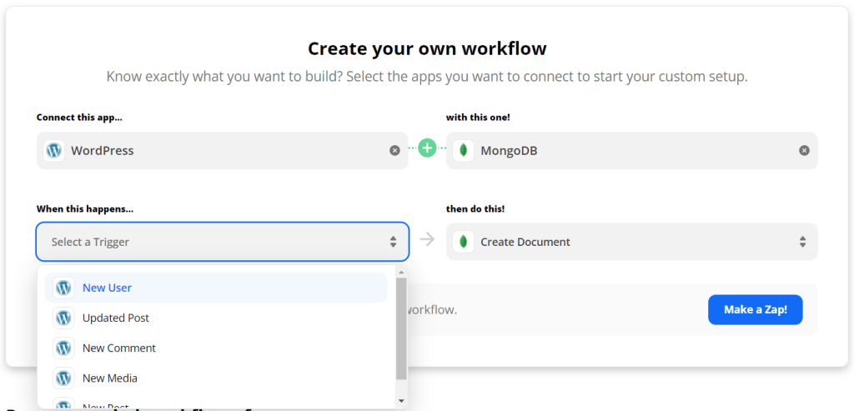This screenshot has height=411, width=854.
Task: Clear the WordPress app selection
Action: (x=394, y=151)
